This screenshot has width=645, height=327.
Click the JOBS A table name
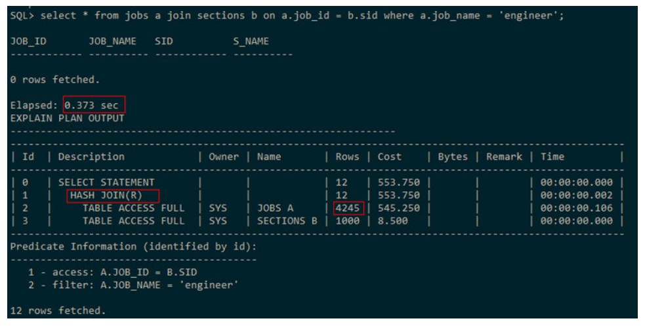pyautogui.click(x=276, y=208)
